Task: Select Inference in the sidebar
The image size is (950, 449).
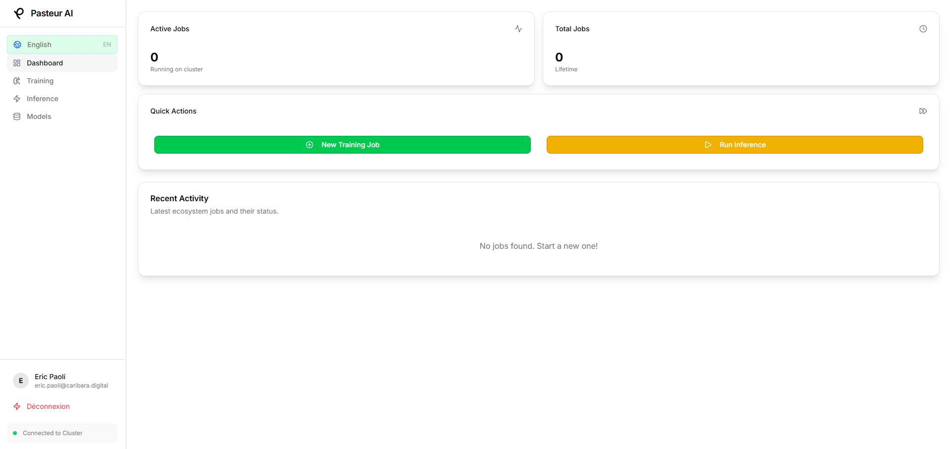Action: click(x=63, y=99)
